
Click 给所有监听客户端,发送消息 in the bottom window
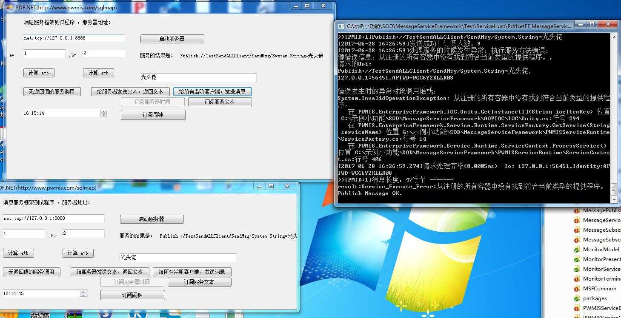tap(192, 272)
